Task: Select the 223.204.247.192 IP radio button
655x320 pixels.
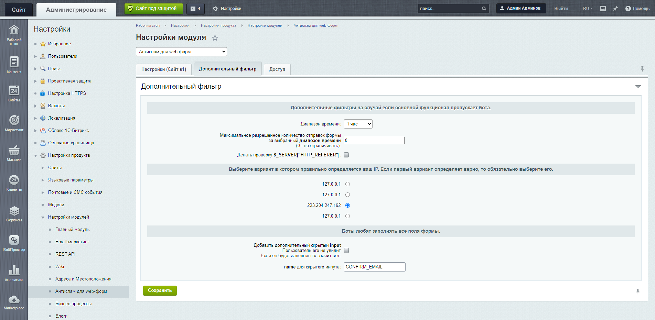Action: coord(347,206)
